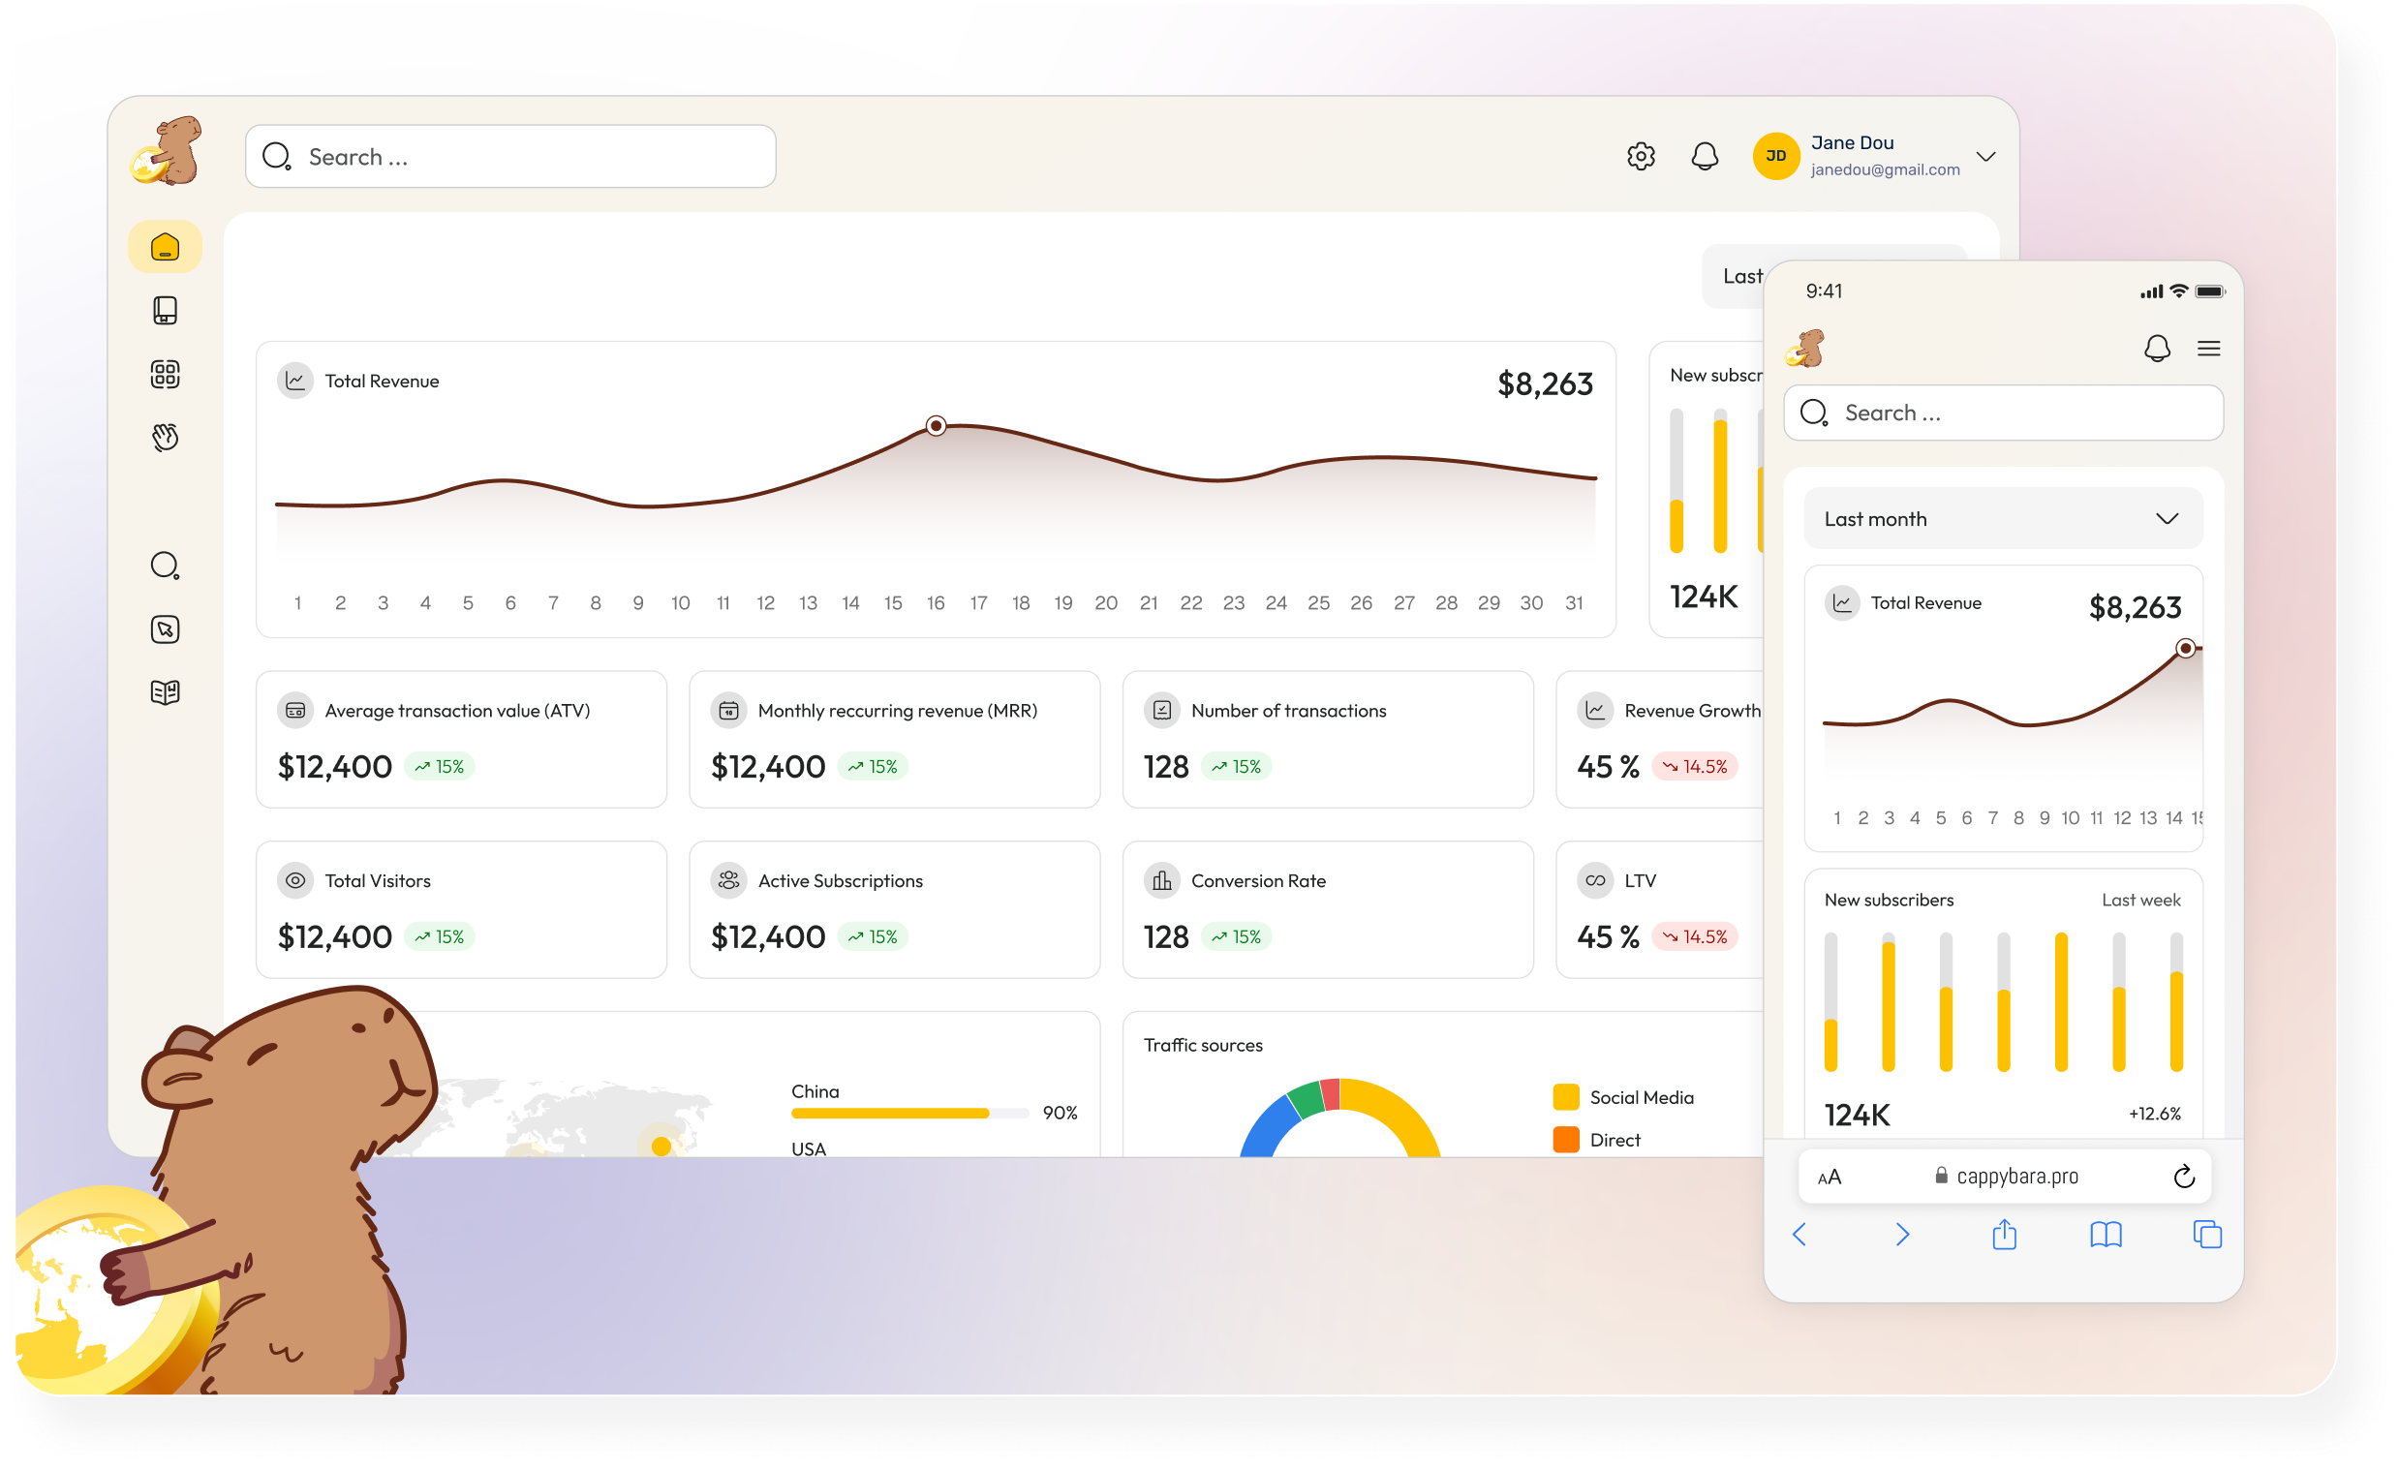Image resolution: width=2399 pixels, height=1469 pixels.
Task: Tap the bookmarks icon in the mobile browser
Action: coord(2106,1235)
